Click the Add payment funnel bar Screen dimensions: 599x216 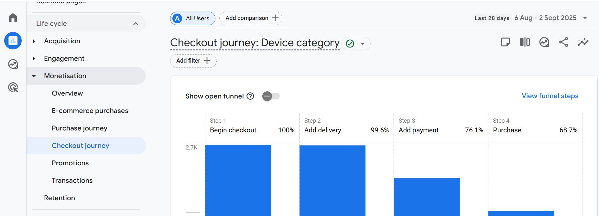(x=427, y=197)
